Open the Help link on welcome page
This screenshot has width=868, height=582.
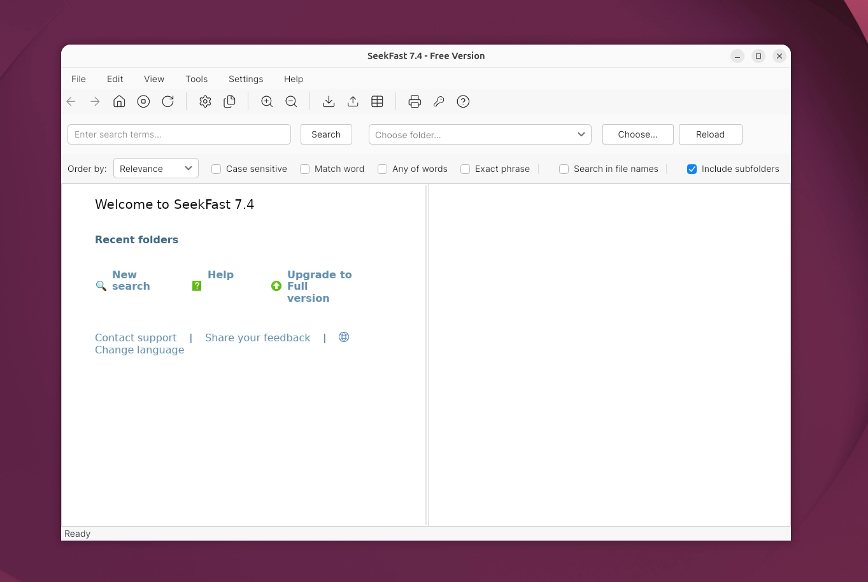[x=221, y=274]
